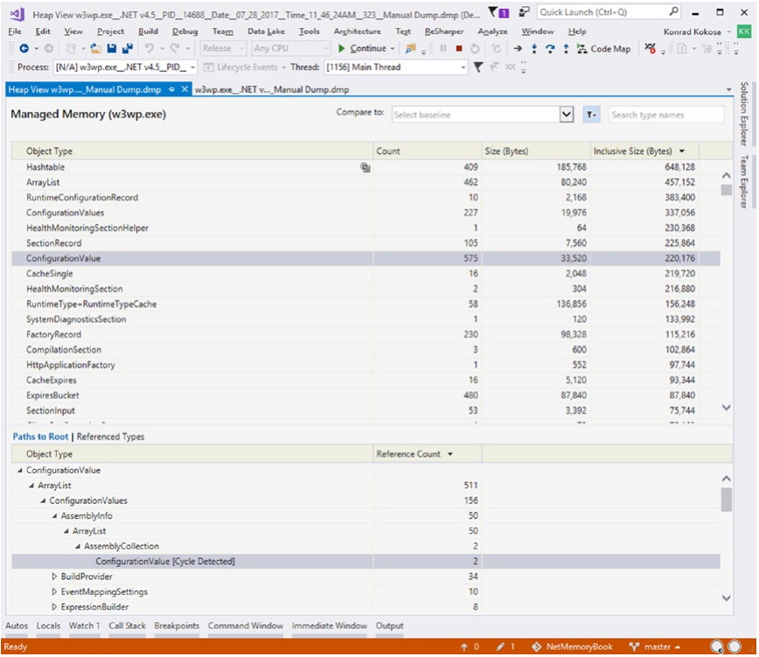Expand the ExpressionBuilder tree node
Image resolution: width=759 pixels, height=657 pixels.
click(x=54, y=607)
